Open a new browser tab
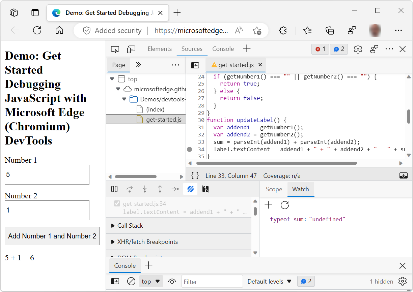 point(177,13)
